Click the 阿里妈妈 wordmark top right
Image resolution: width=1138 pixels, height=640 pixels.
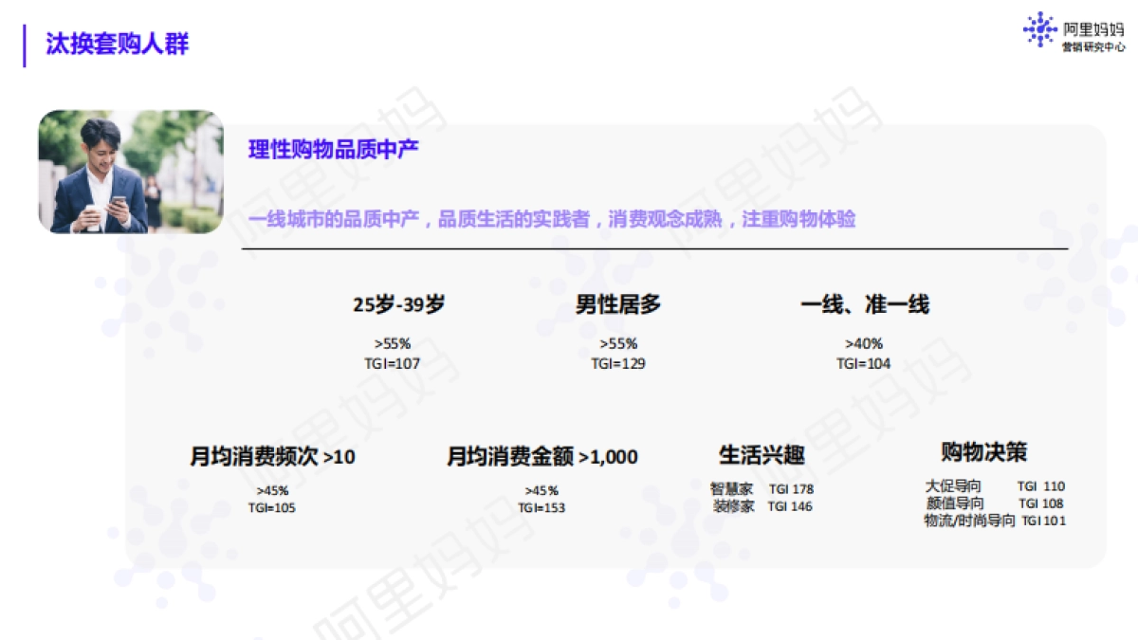coord(1095,26)
